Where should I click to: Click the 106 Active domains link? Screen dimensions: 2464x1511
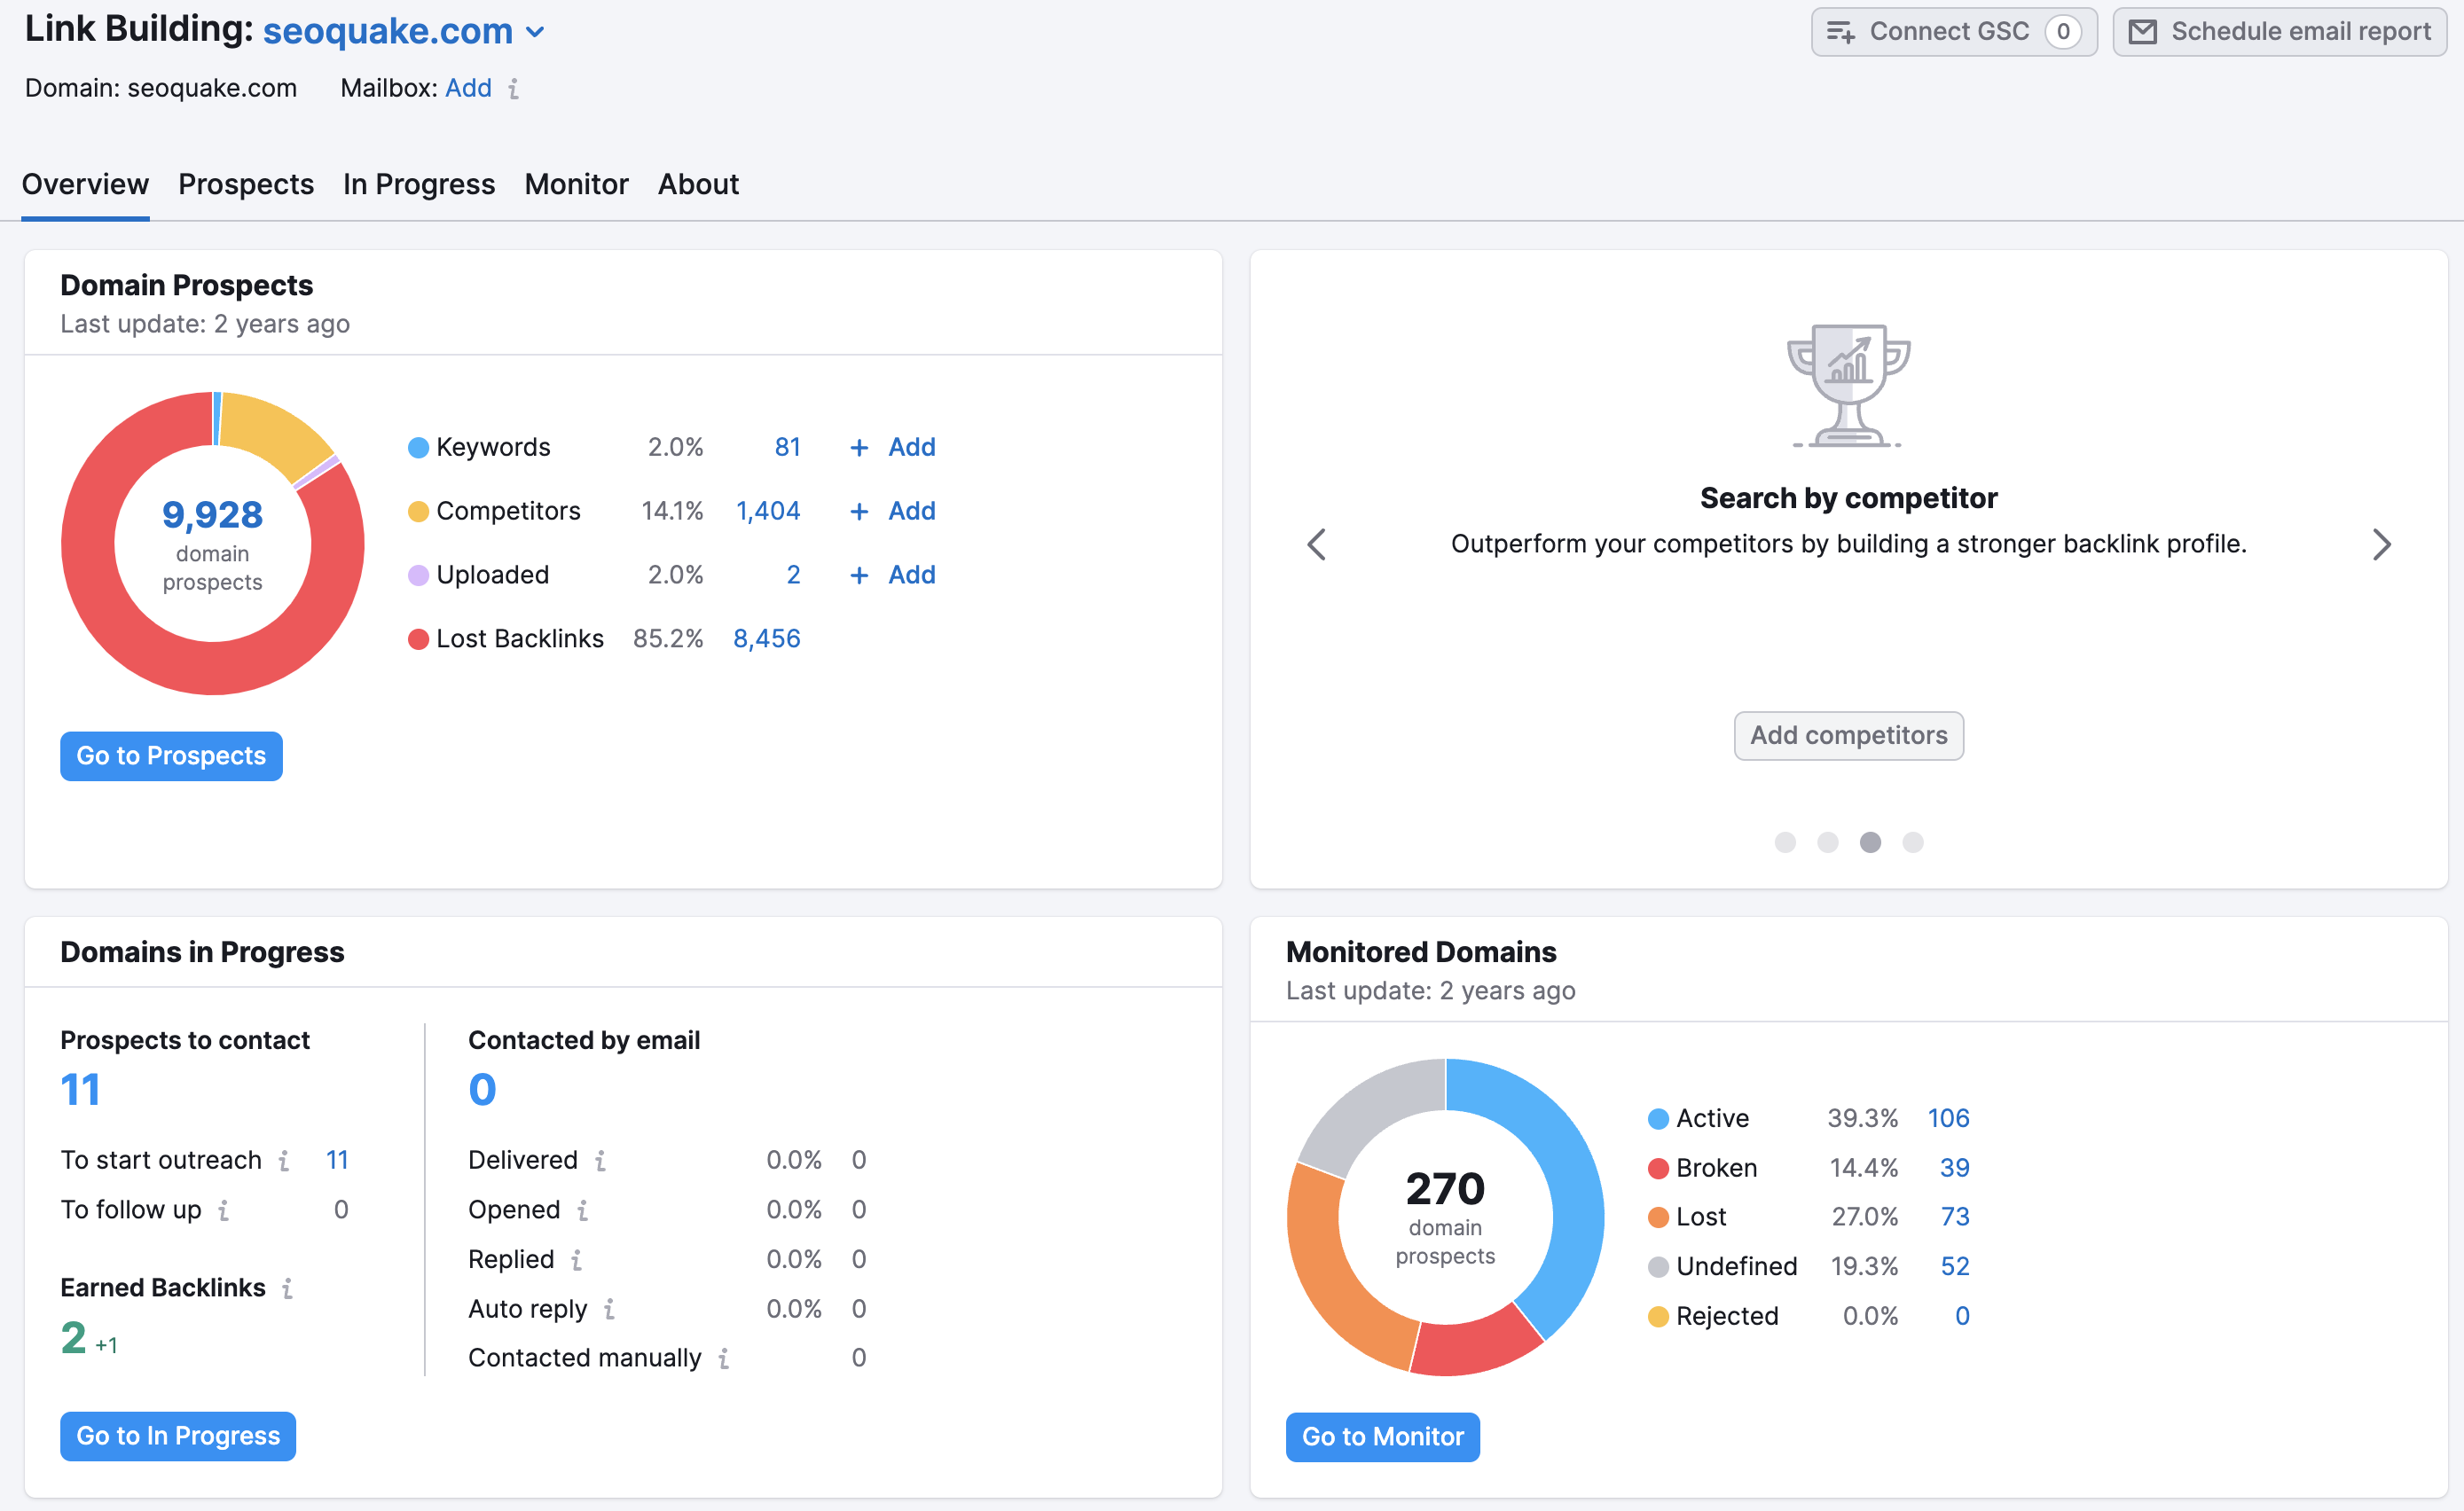tap(1948, 1118)
